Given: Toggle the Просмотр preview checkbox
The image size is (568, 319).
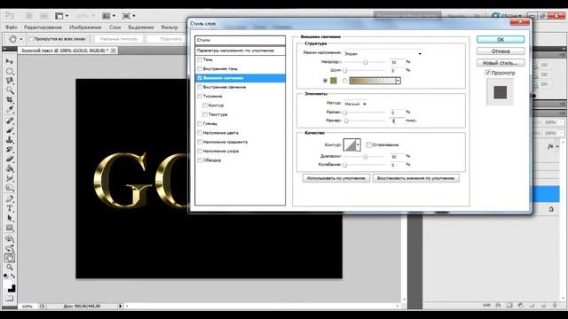Looking at the screenshot, I should point(487,73).
